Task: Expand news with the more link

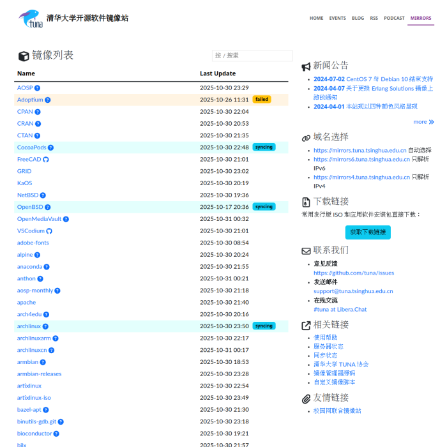Action: [x=423, y=122]
